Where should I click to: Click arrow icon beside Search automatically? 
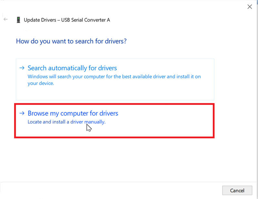coord(22,68)
